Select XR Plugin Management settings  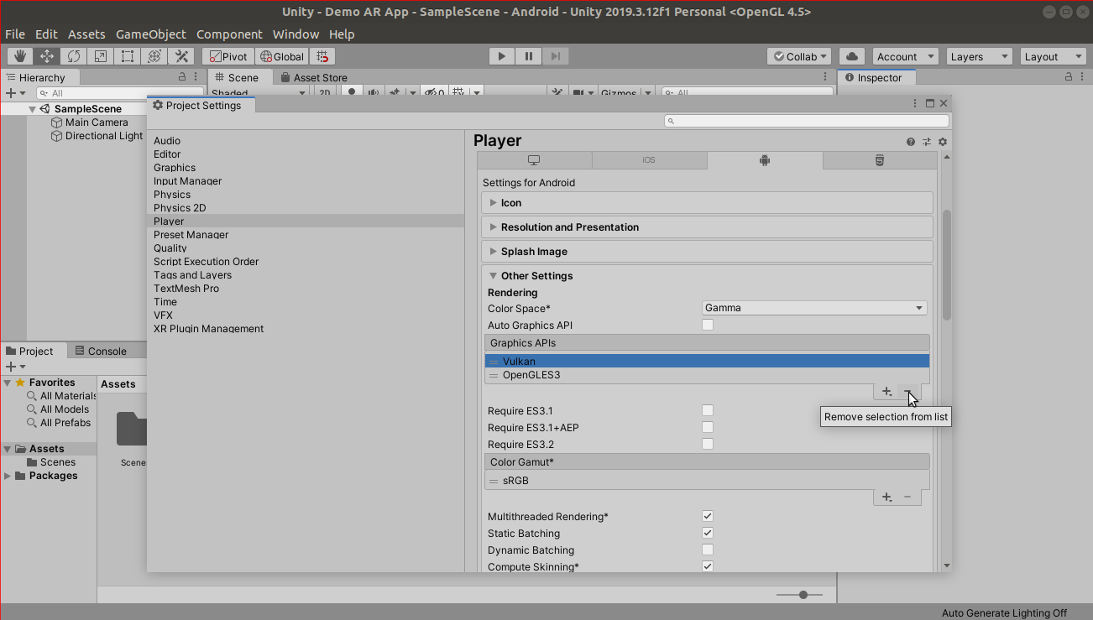click(x=208, y=329)
